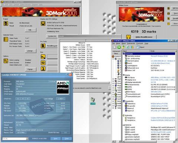Click the yellow icon beside Show Details

tap(168, 23)
